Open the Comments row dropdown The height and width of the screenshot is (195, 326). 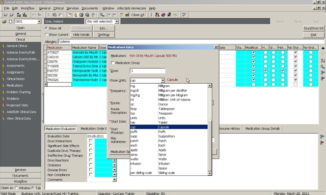pyautogui.click(x=114, y=180)
